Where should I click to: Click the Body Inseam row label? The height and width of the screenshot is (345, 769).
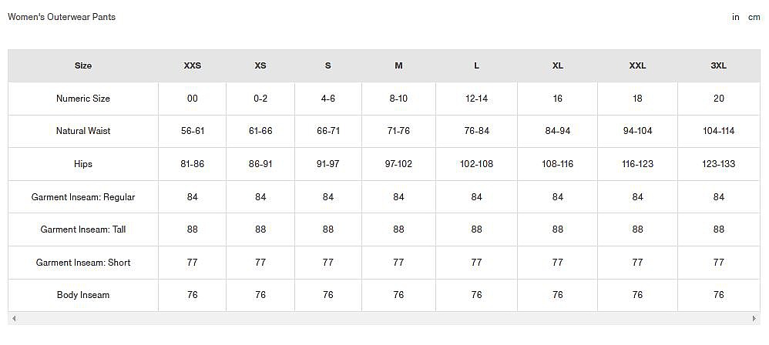click(83, 295)
